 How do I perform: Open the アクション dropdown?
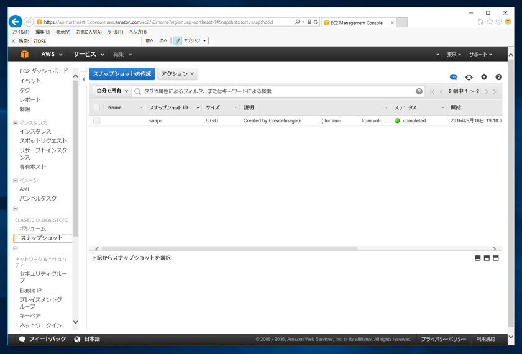[x=178, y=74]
